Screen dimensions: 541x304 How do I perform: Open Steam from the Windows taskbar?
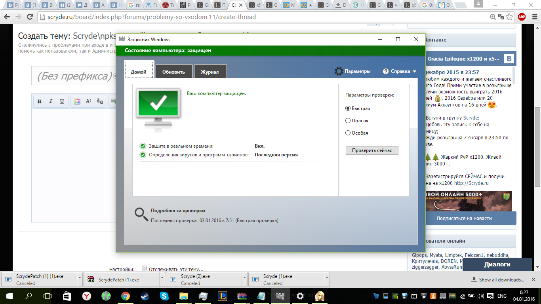click(x=145, y=296)
